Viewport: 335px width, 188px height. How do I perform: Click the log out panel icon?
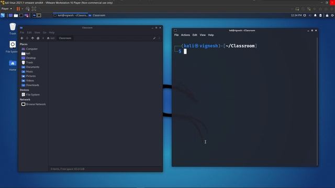pyautogui.click(x=332, y=15)
